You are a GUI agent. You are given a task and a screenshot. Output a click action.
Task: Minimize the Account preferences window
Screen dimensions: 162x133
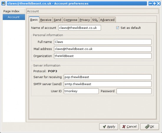(x=151, y=4)
